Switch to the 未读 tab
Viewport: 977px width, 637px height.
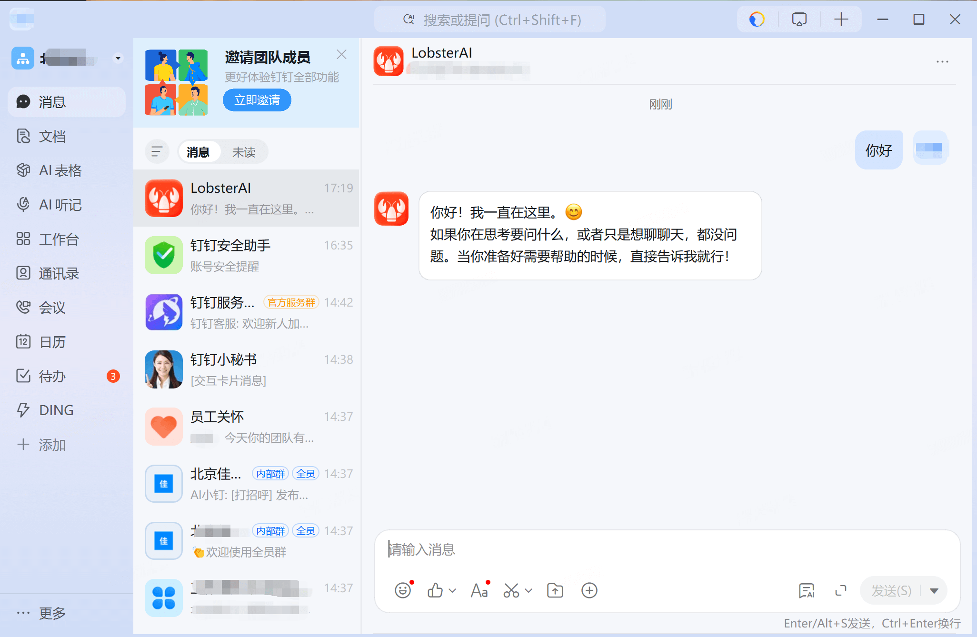244,151
